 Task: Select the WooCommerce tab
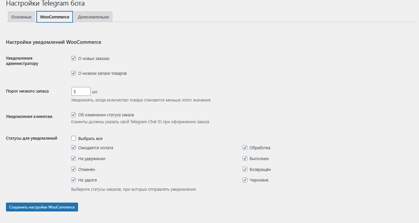click(55, 17)
